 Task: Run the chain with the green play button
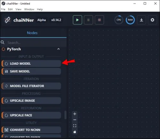pyautogui.click(x=77, y=20)
